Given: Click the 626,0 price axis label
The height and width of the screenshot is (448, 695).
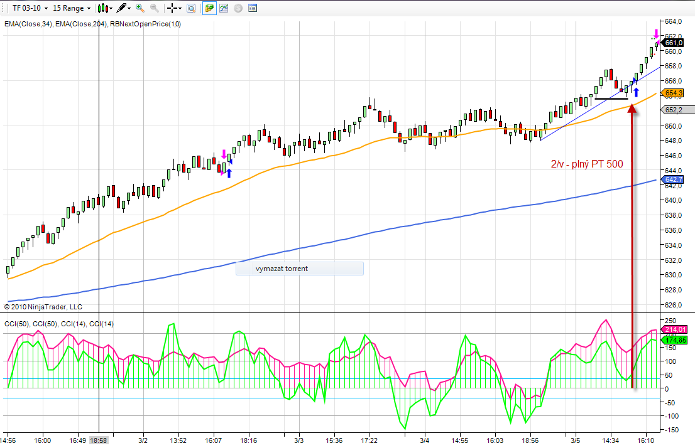Looking at the screenshot, I should (673, 304).
